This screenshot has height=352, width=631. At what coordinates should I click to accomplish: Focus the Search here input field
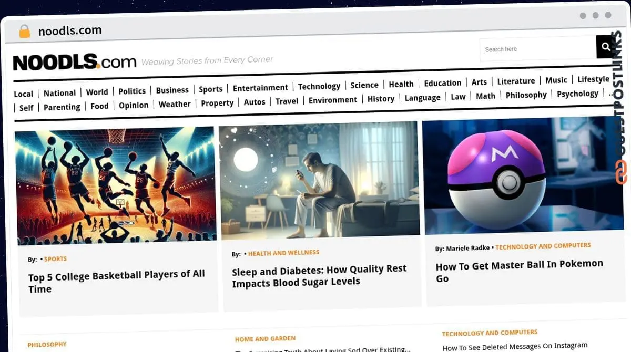pyautogui.click(x=537, y=49)
